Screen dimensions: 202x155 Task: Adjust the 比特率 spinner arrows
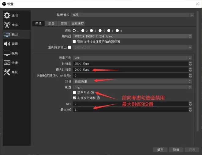[x=190, y=64]
